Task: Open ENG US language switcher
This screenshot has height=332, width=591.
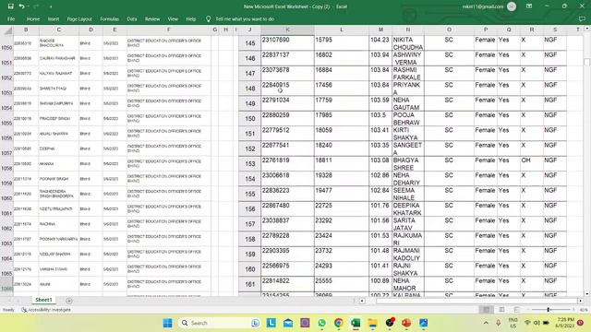Action: pos(513,323)
